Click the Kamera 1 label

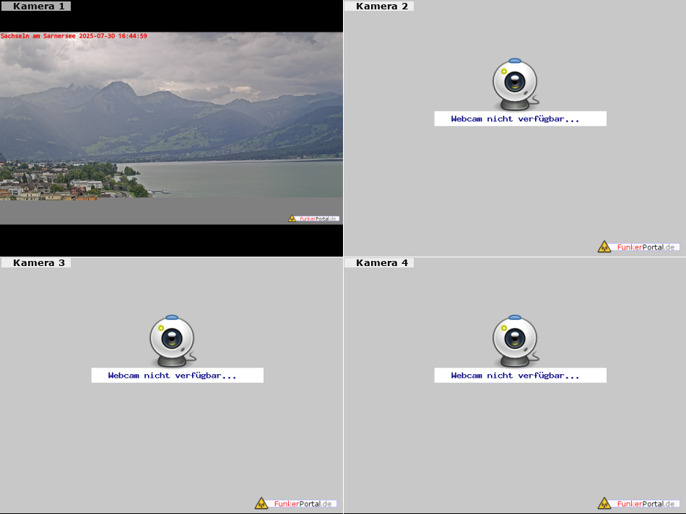36,6
